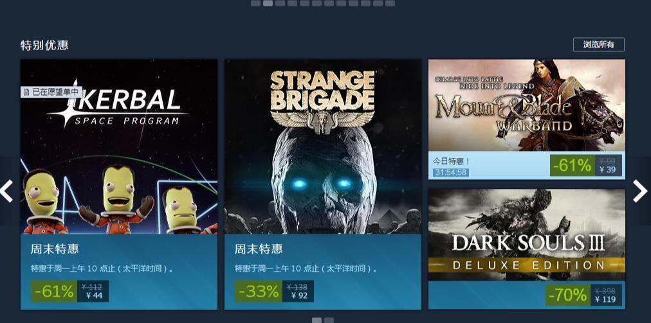Open the Strange Brigade artwork
Image resolution: width=651 pixels, height=323 pixels.
click(x=322, y=147)
